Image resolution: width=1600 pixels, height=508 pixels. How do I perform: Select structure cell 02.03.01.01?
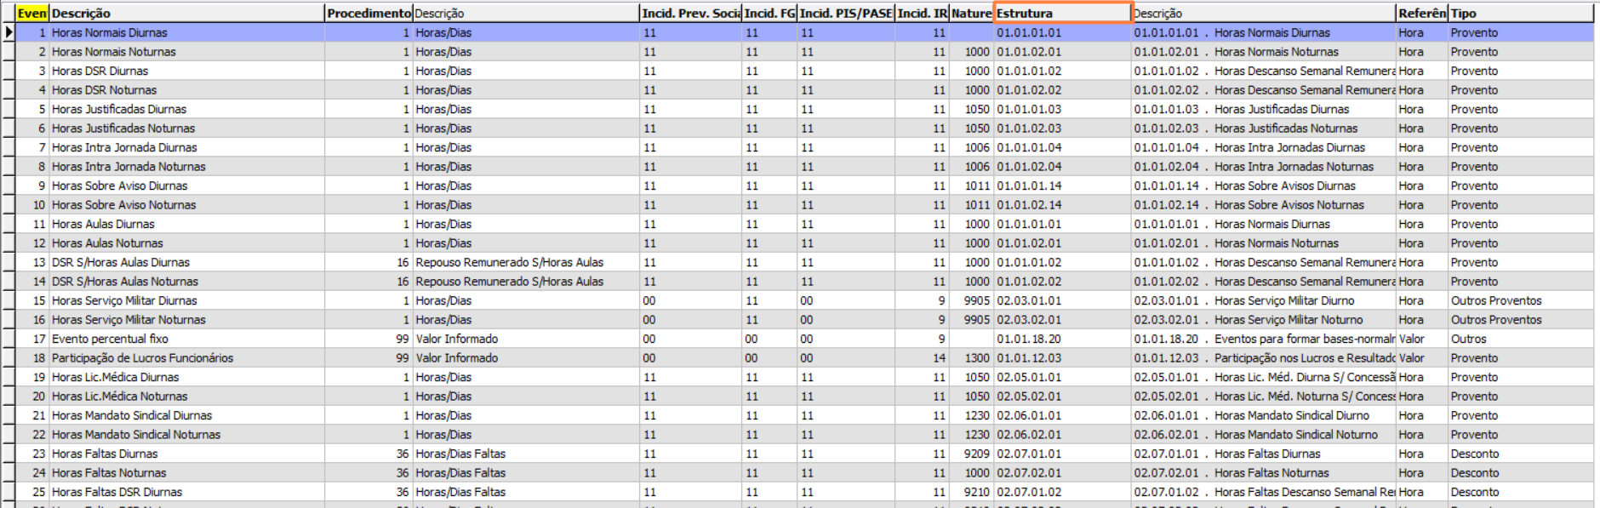coord(1029,300)
